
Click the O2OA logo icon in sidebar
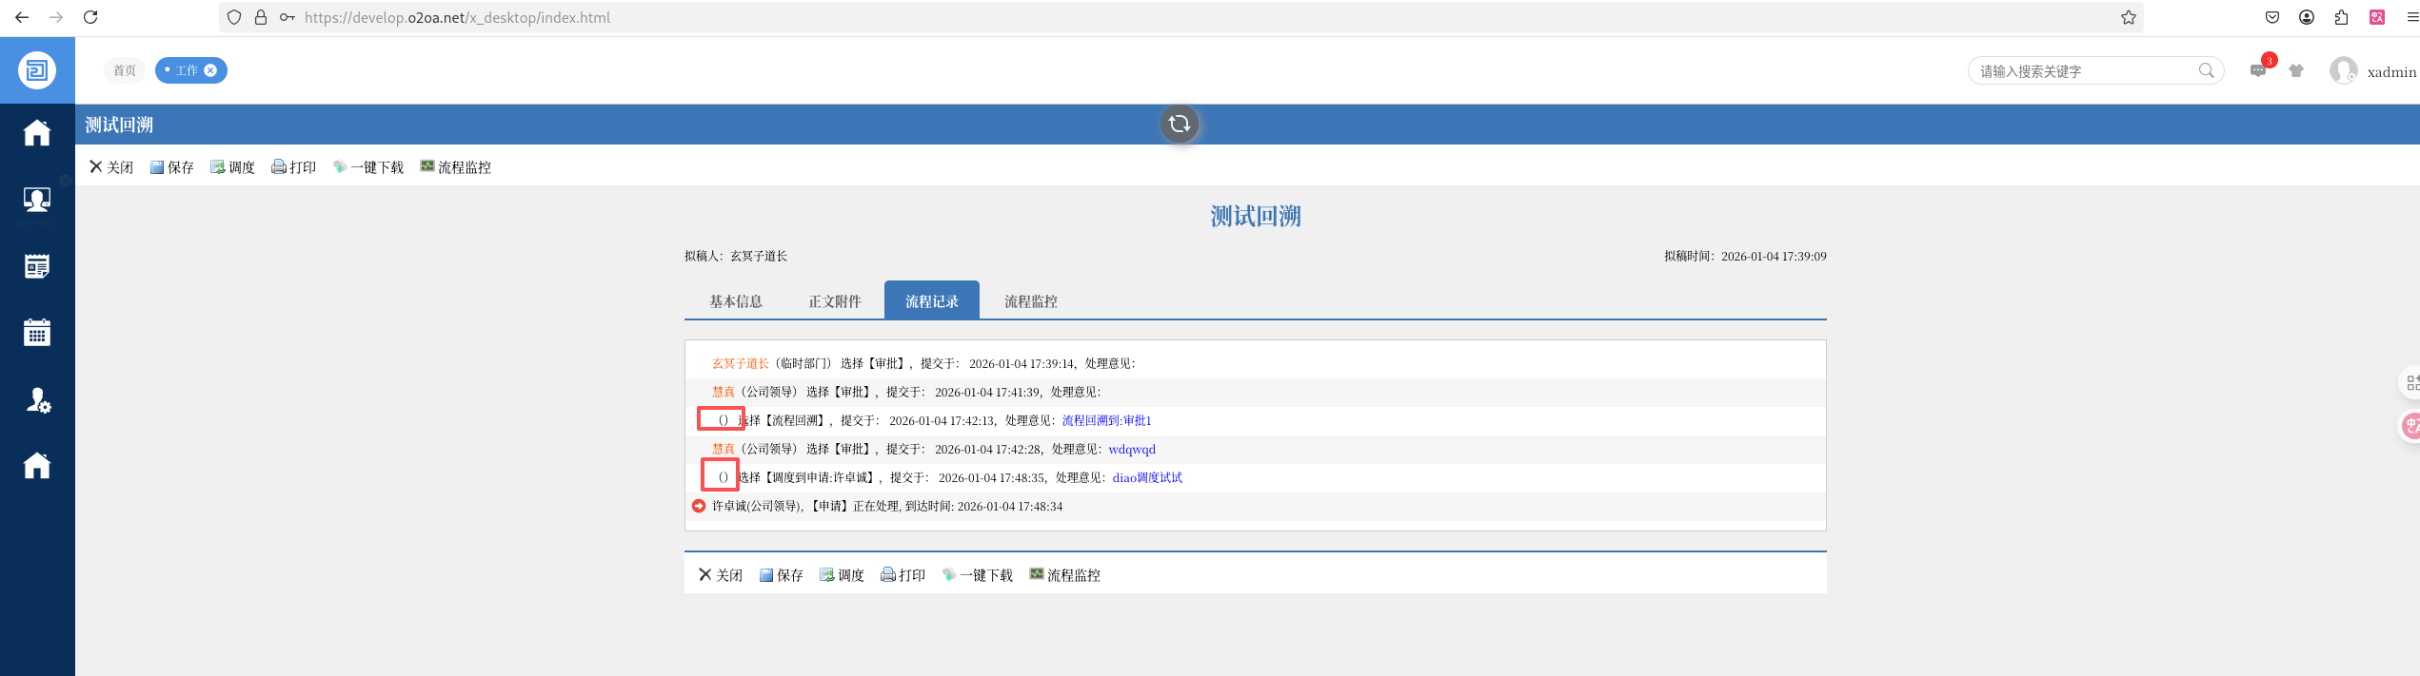pyautogui.click(x=37, y=70)
